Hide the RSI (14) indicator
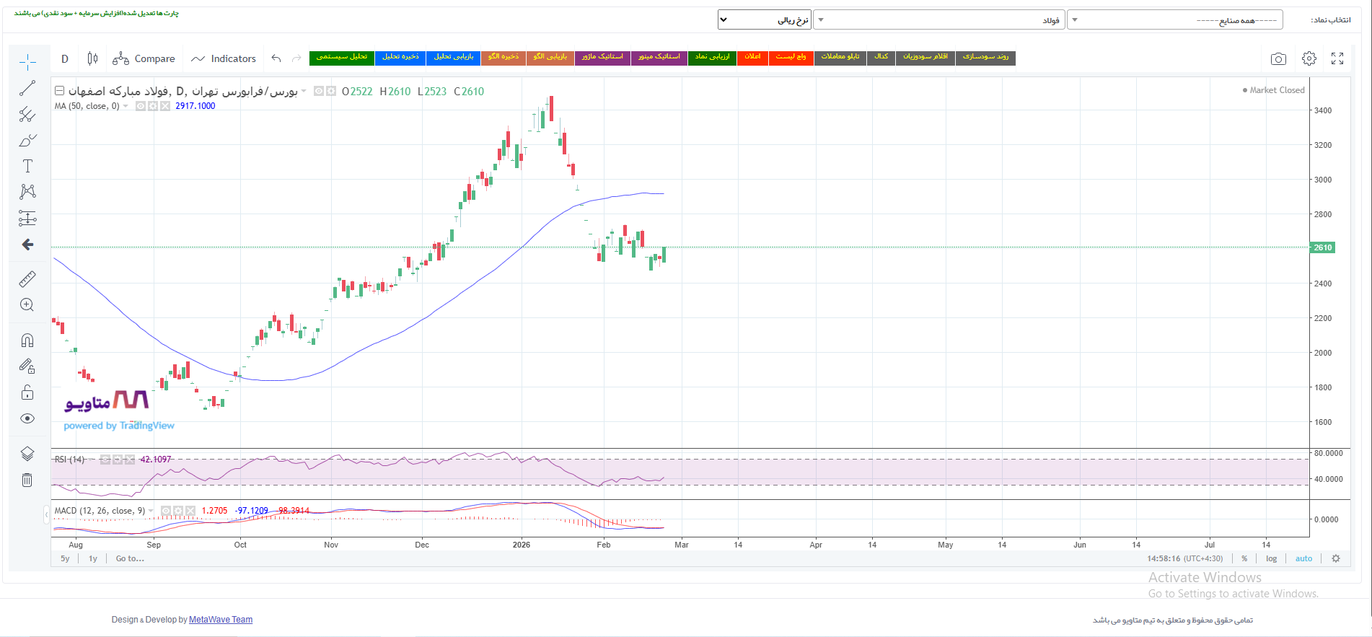 (x=105, y=460)
